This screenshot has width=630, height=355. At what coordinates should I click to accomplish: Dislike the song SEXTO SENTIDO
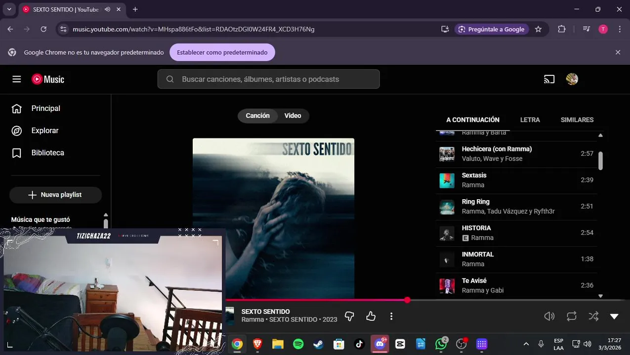point(349,316)
